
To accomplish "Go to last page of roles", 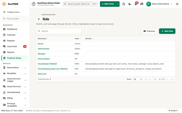I will [x=172, y=79].
